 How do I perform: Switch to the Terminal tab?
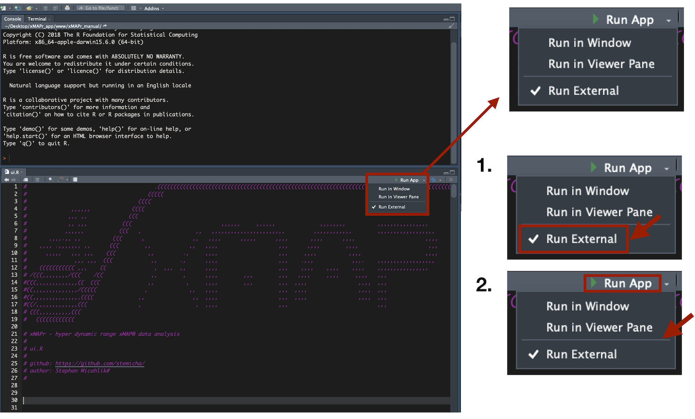pyautogui.click(x=37, y=19)
